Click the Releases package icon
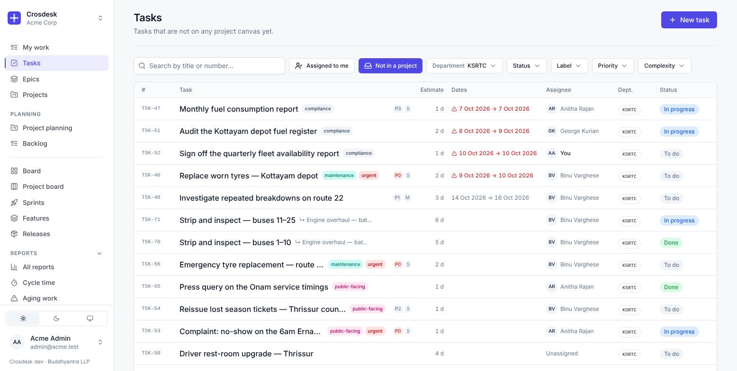The height and width of the screenshot is (371, 737). [14, 234]
